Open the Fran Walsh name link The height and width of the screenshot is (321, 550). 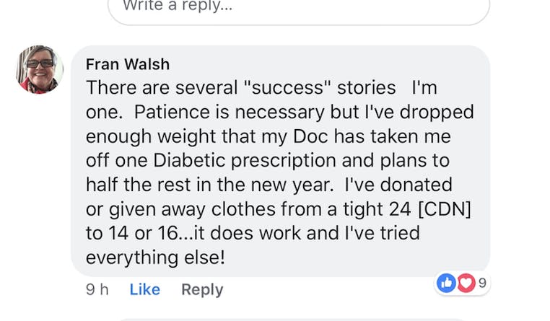click(128, 64)
